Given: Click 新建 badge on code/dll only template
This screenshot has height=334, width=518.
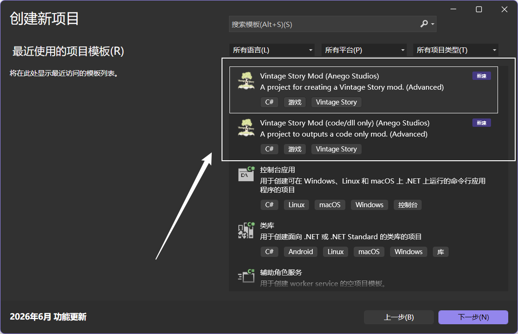Looking at the screenshot, I should pyautogui.click(x=481, y=123).
